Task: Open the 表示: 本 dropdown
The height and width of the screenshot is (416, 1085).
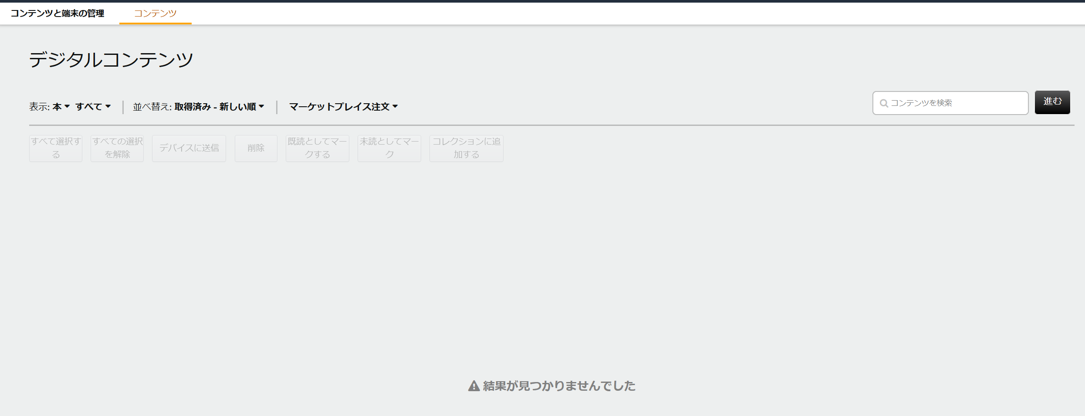Action: (x=61, y=107)
